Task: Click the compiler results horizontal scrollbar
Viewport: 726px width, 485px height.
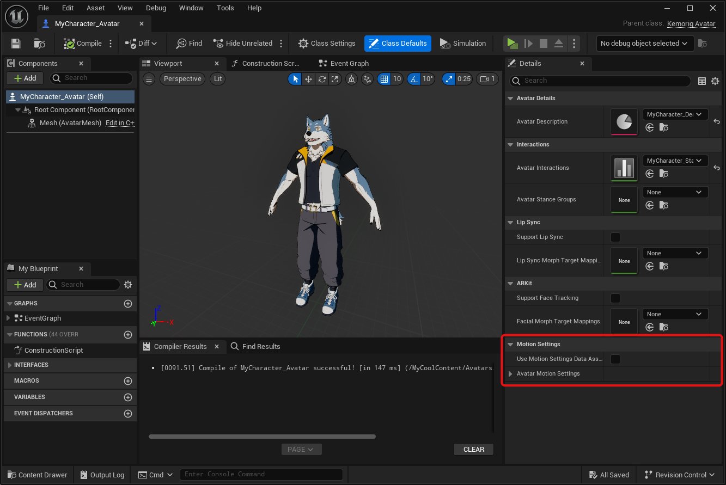Action: coord(262,437)
